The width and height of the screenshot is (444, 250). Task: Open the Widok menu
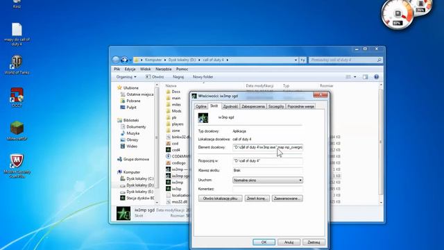coord(145,69)
